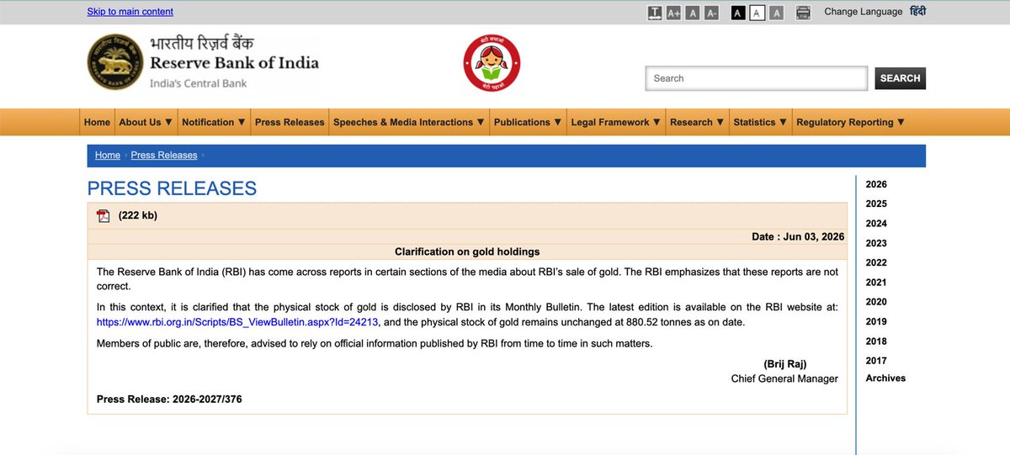Viewport: 1010px width, 455px height.
Task: Click 'Press Release: 2026-2027/376' text
Action: click(169, 399)
